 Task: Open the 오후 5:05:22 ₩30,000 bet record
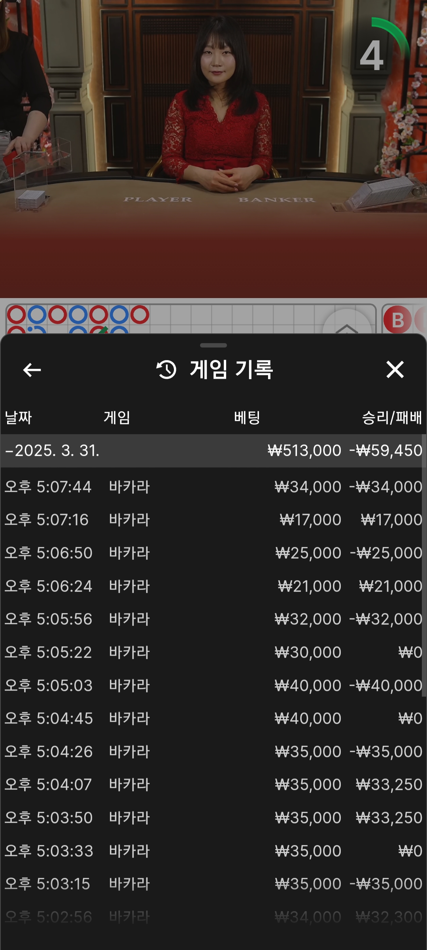click(213, 652)
